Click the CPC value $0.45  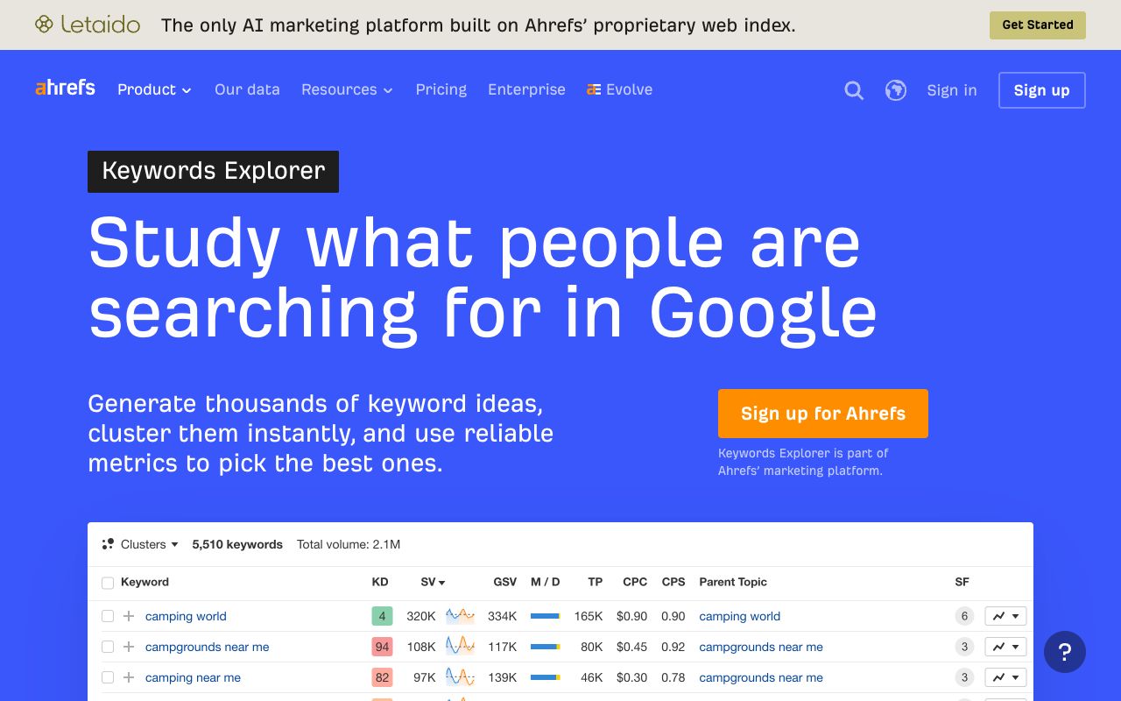[631, 647]
